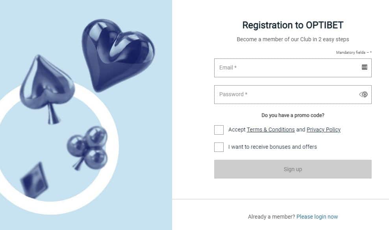Check the Accept Terms & Conditions checkbox
Image resolution: width=389 pixels, height=230 pixels.
click(219, 130)
